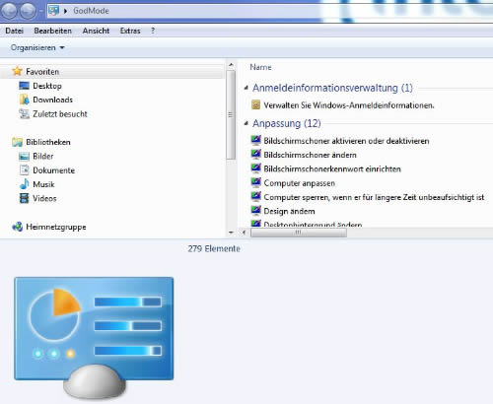Select the Videos label
Image resolution: width=493 pixels, height=404 pixels.
[44, 198]
